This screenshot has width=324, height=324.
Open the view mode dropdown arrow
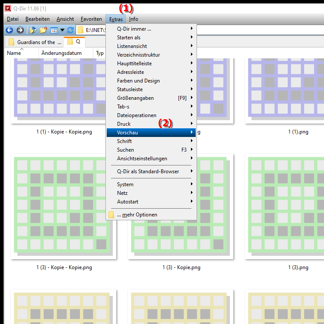click(62, 30)
